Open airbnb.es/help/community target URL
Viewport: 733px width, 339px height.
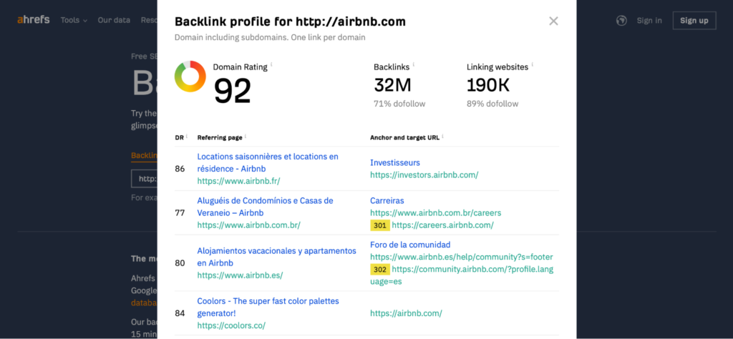point(462,257)
